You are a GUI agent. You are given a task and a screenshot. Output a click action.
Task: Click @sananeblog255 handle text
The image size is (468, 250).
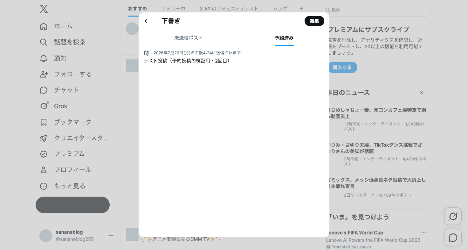[x=75, y=239]
